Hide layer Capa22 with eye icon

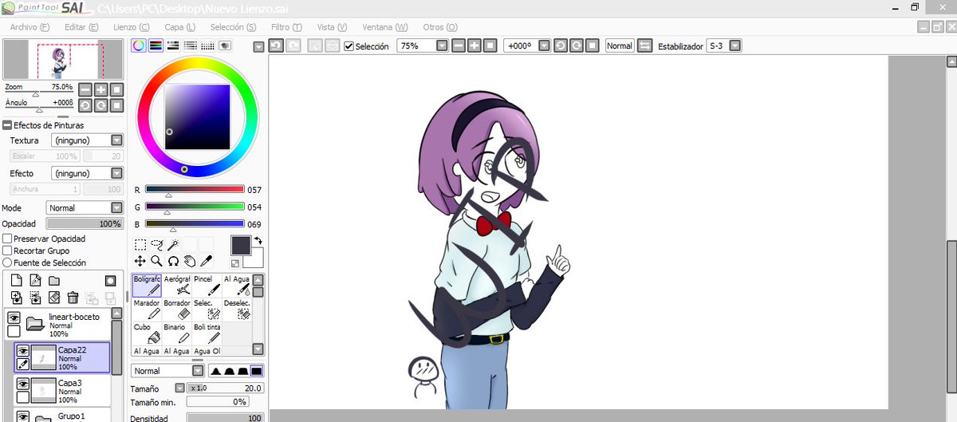pyautogui.click(x=23, y=350)
